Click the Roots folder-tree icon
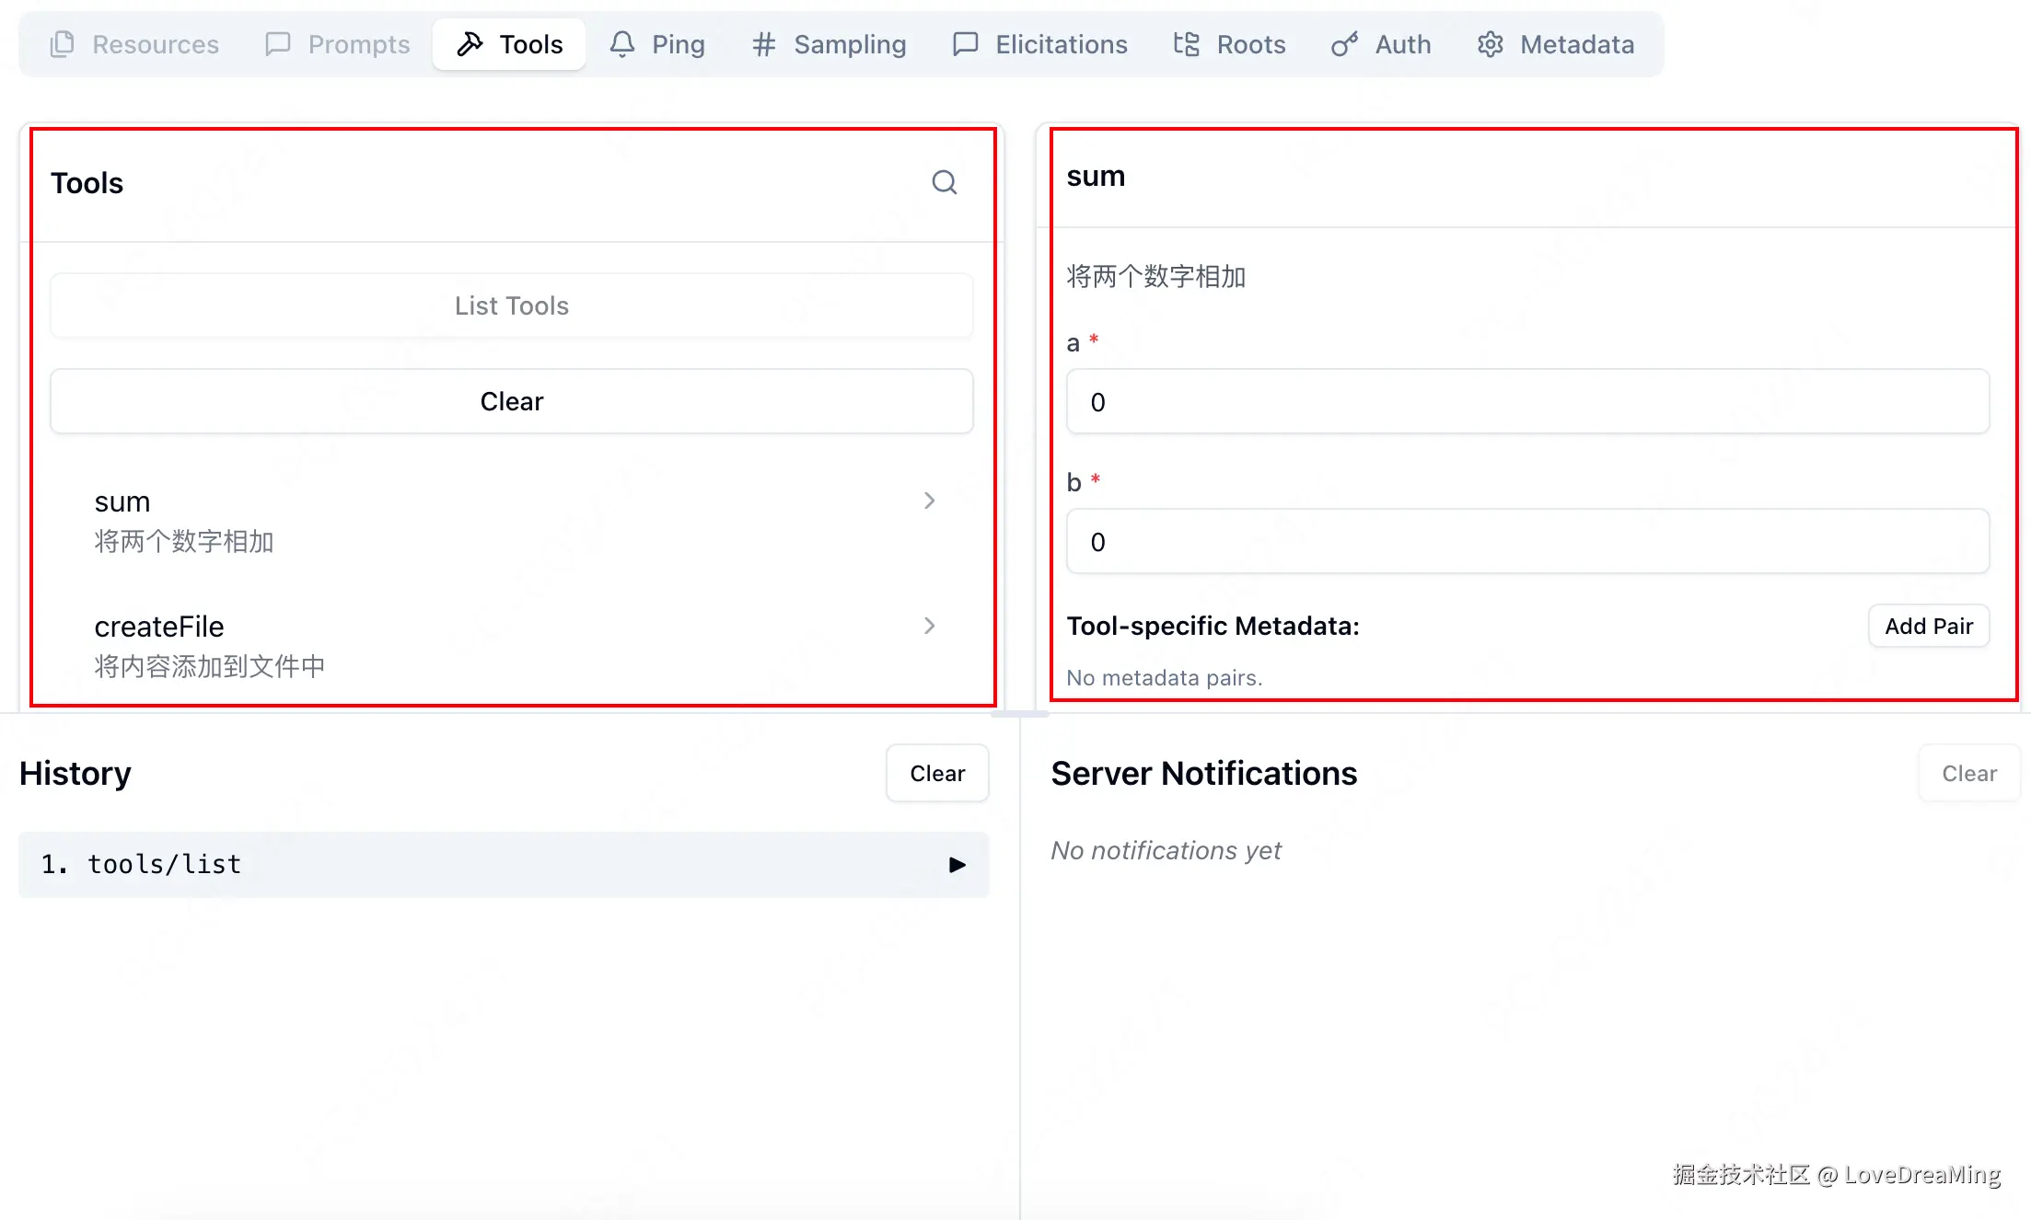 pos(1186,44)
